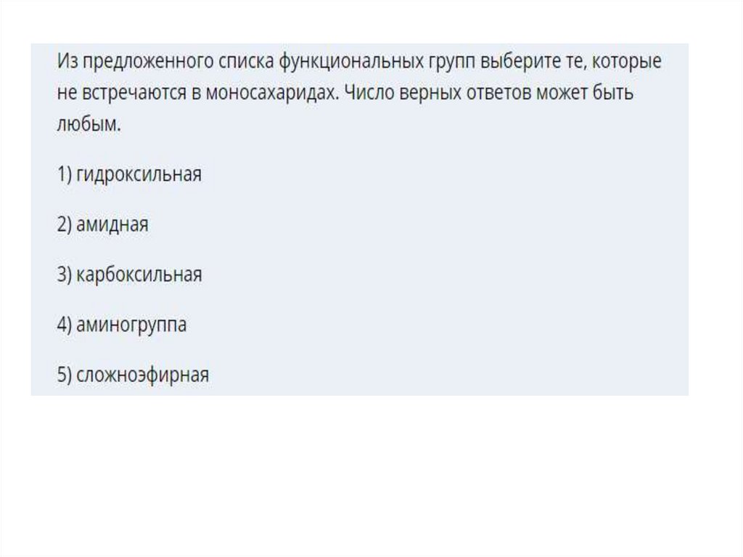Click the word "встречаются" in the second line

136,94
